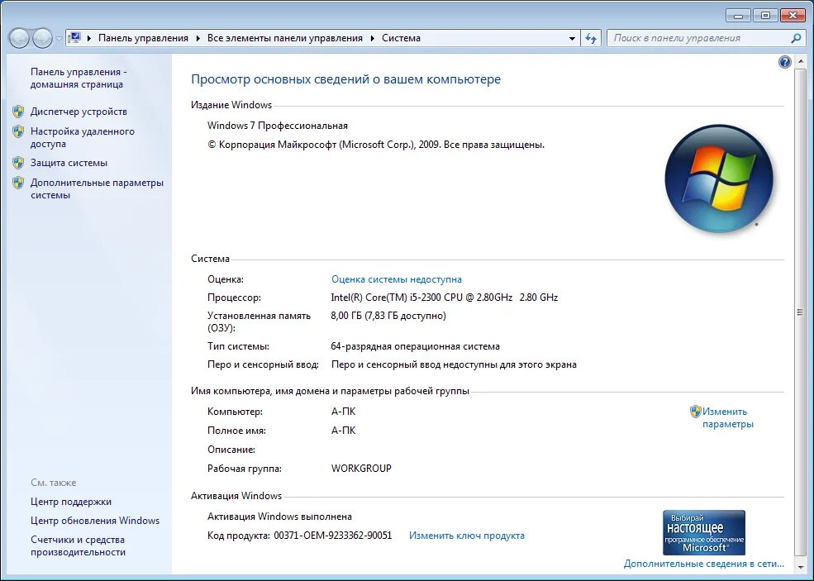Click the search magnifier icon
Image resolution: width=814 pixels, height=581 pixels.
796,38
